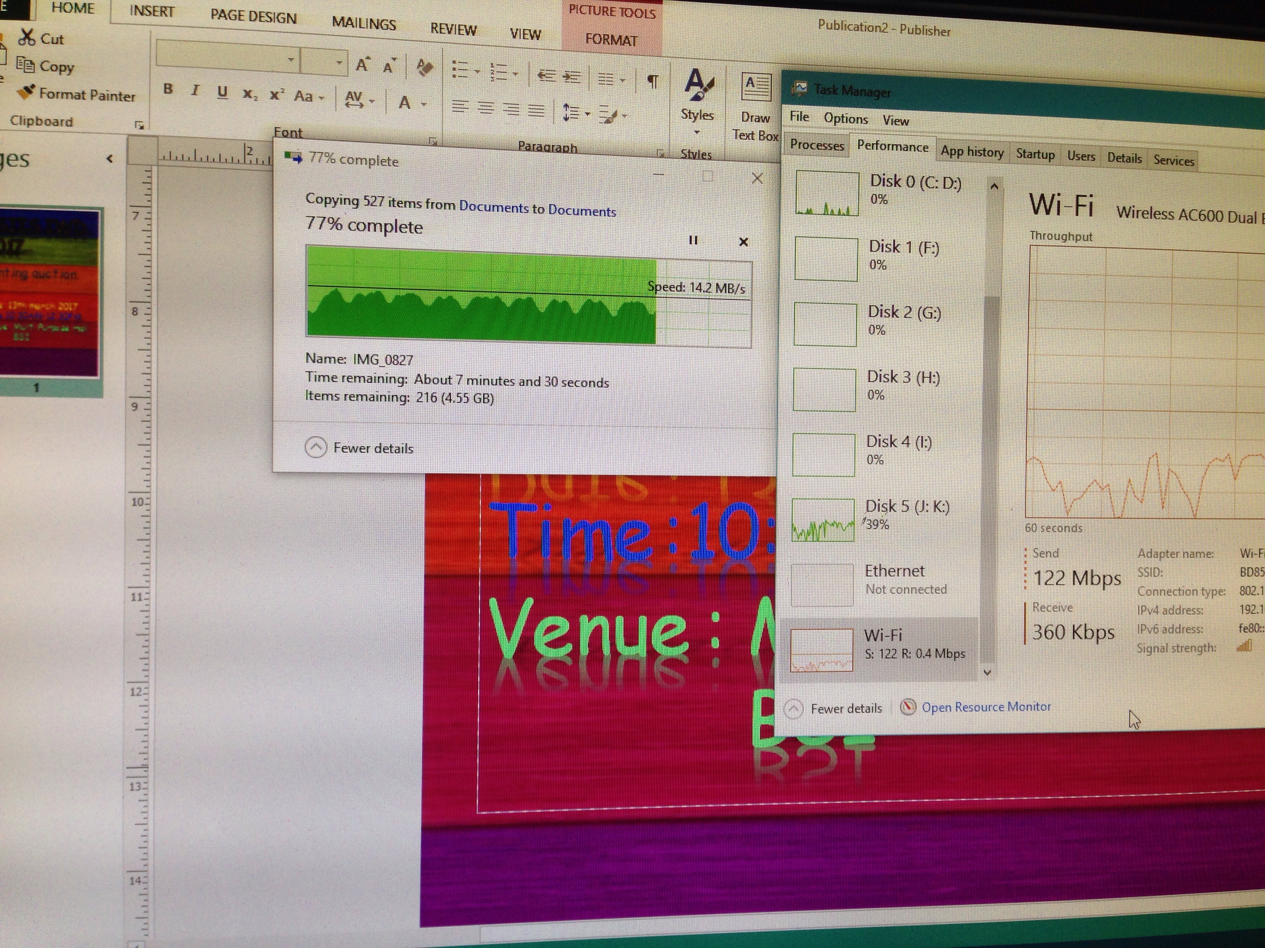Align text left in Paragraph group
The image size is (1265, 948).
(460, 106)
